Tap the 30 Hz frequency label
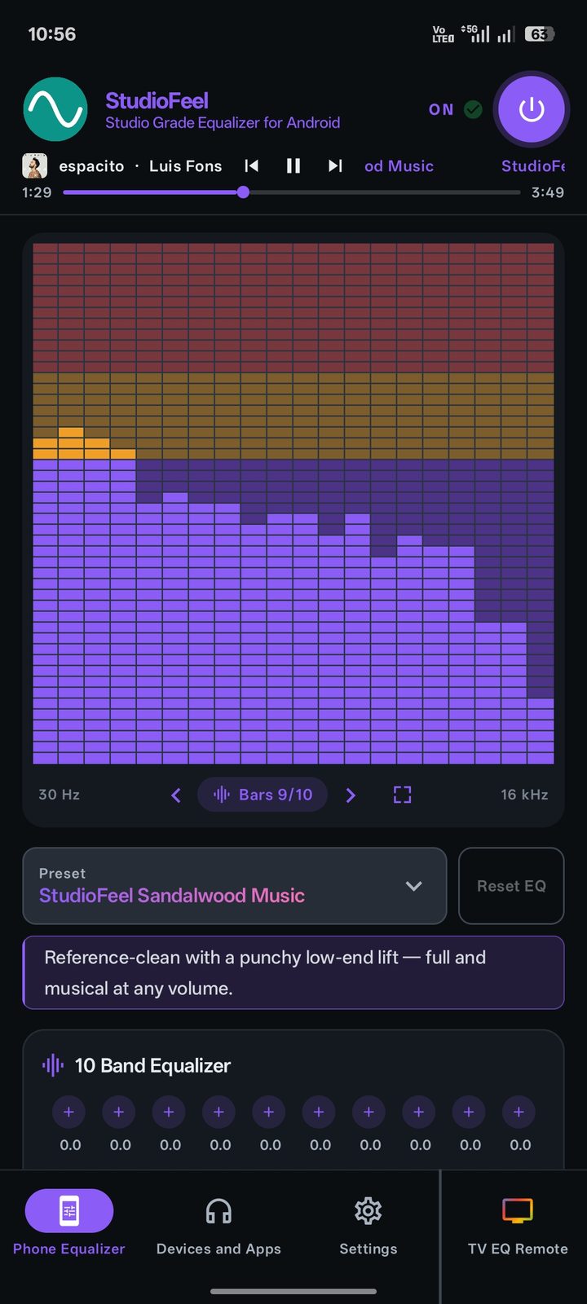 point(60,795)
